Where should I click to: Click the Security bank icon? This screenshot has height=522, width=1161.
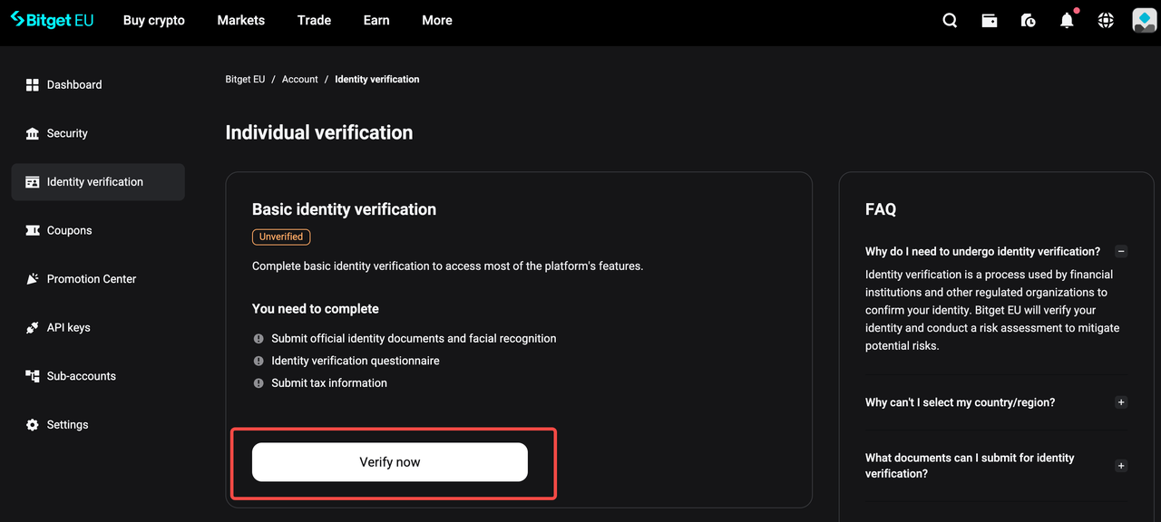(33, 133)
